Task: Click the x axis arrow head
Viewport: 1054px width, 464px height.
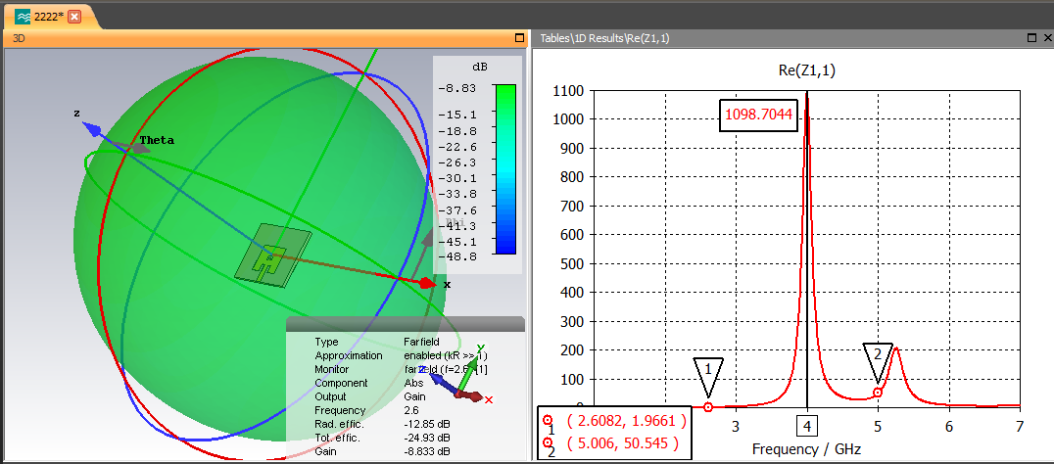Action: [427, 283]
